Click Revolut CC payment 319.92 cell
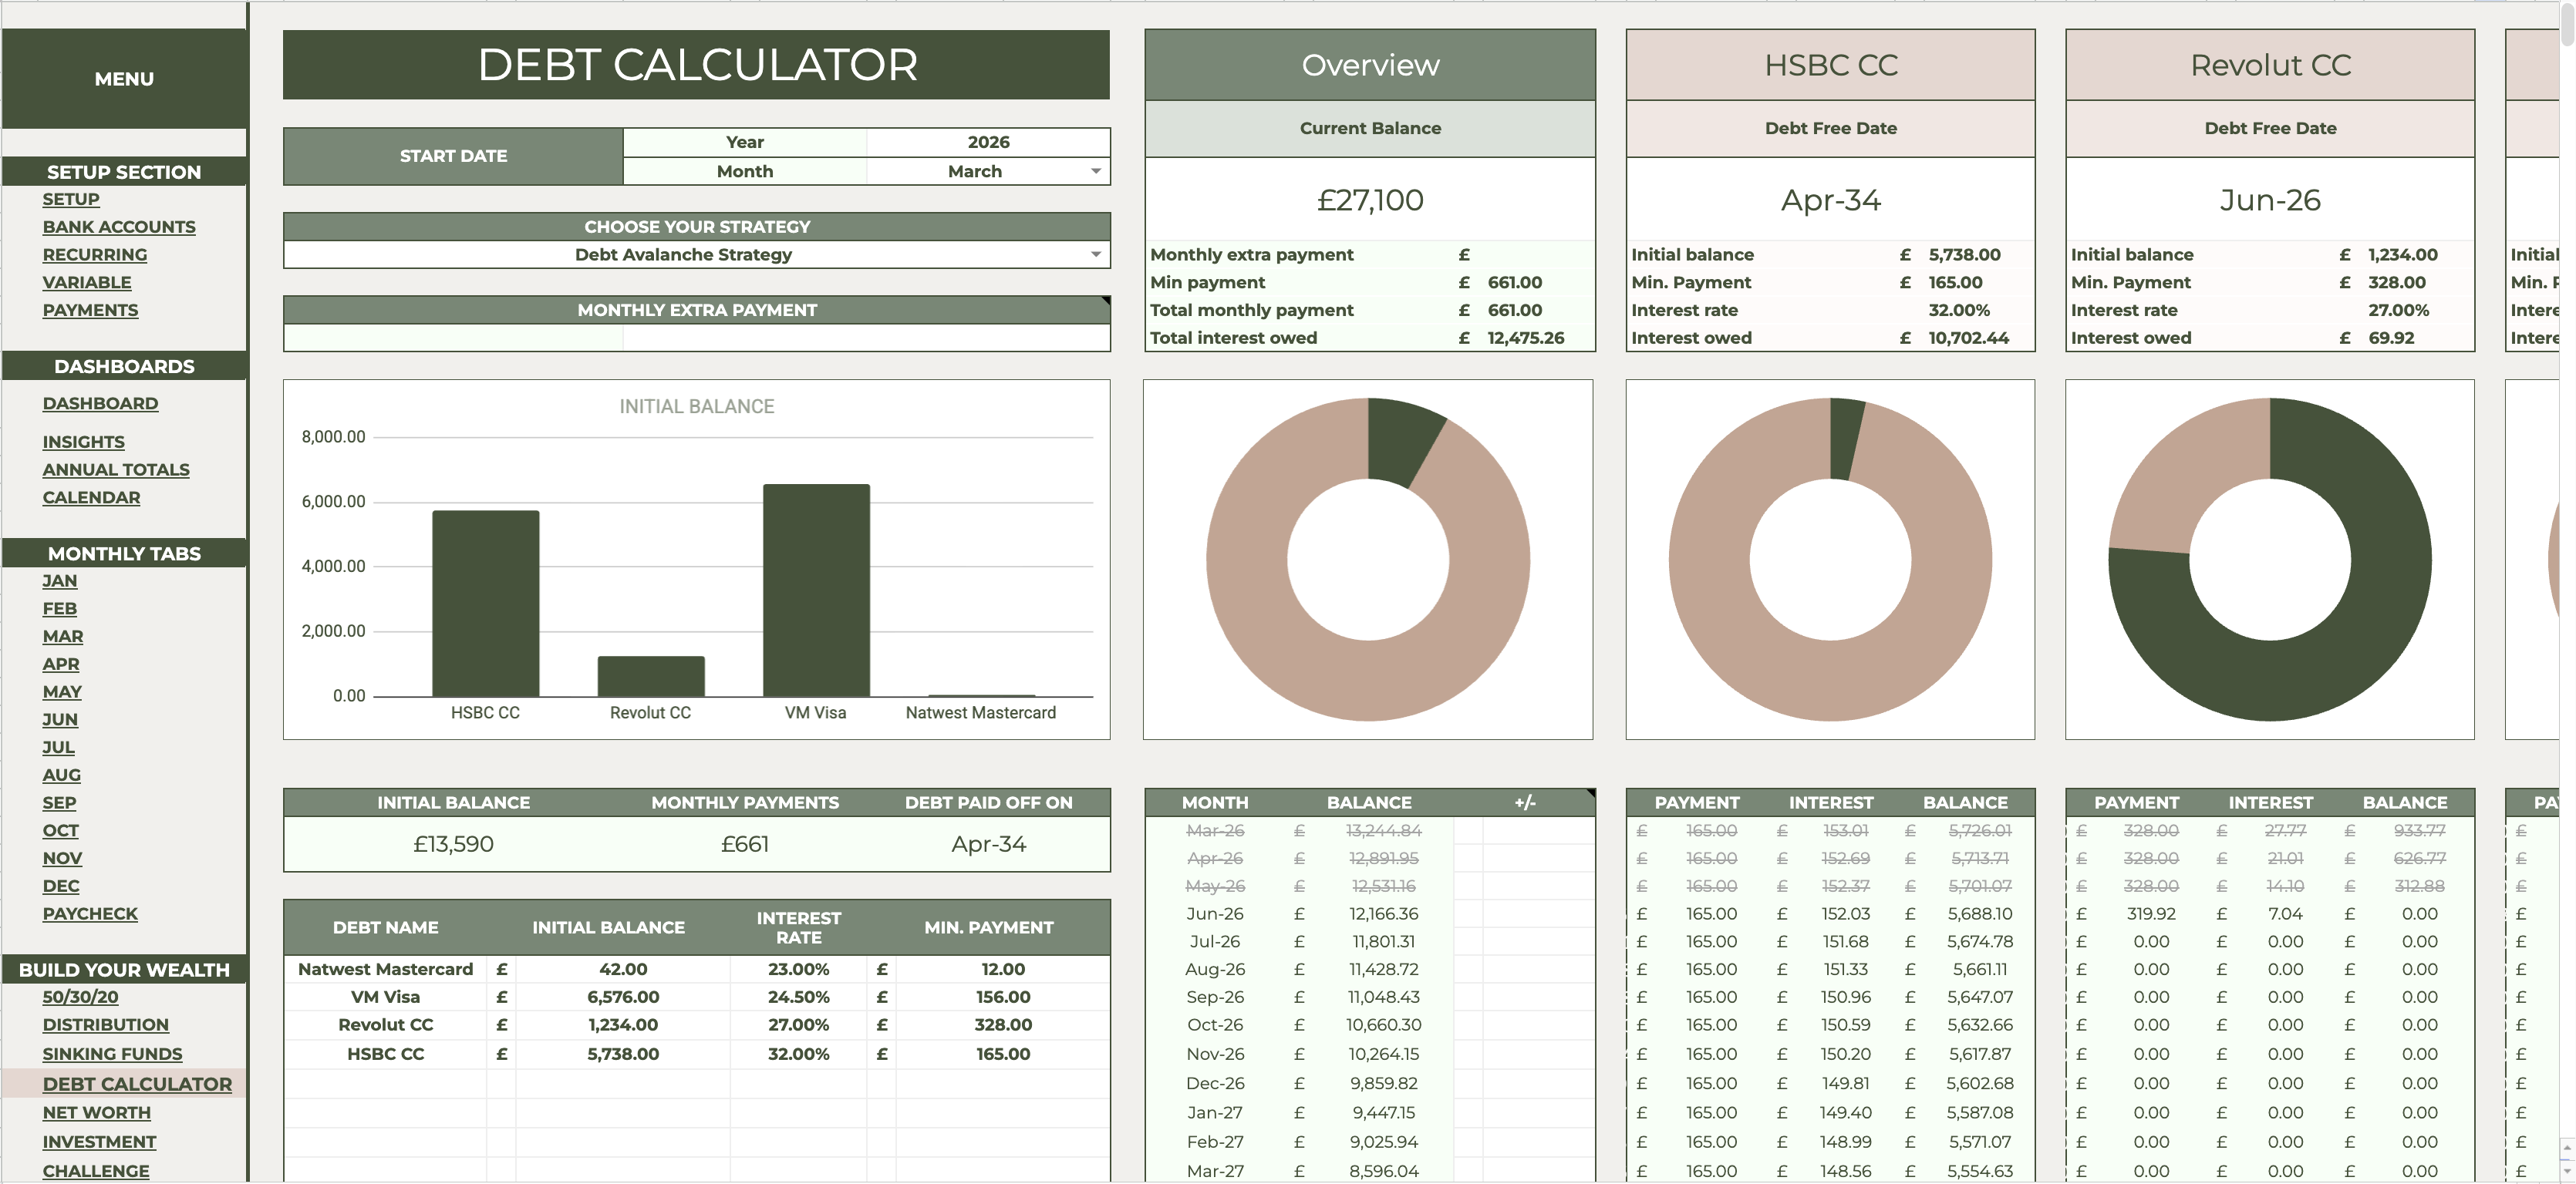The width and height of the screenshot is (2576, 1184). point(2151,914)
